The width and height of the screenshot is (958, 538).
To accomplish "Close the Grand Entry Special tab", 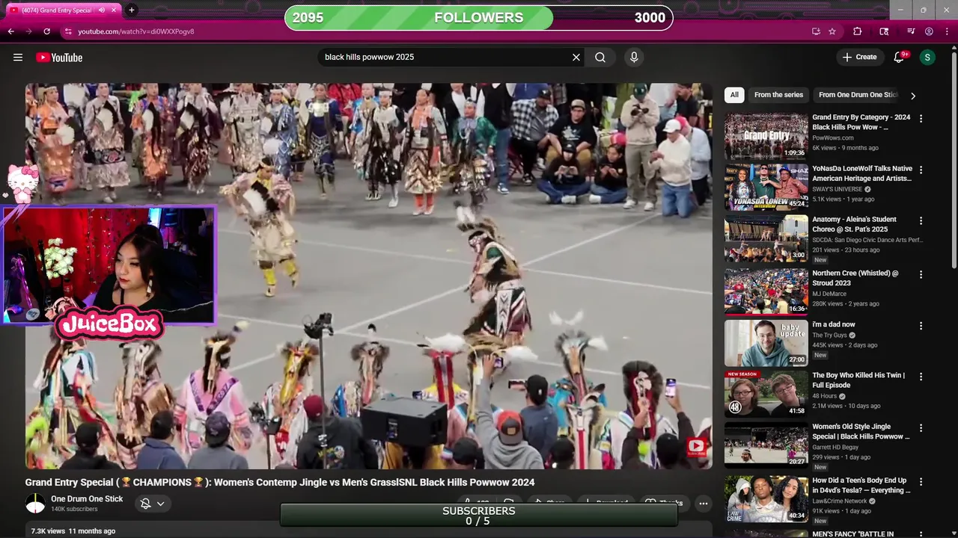I will pos(114,10).
